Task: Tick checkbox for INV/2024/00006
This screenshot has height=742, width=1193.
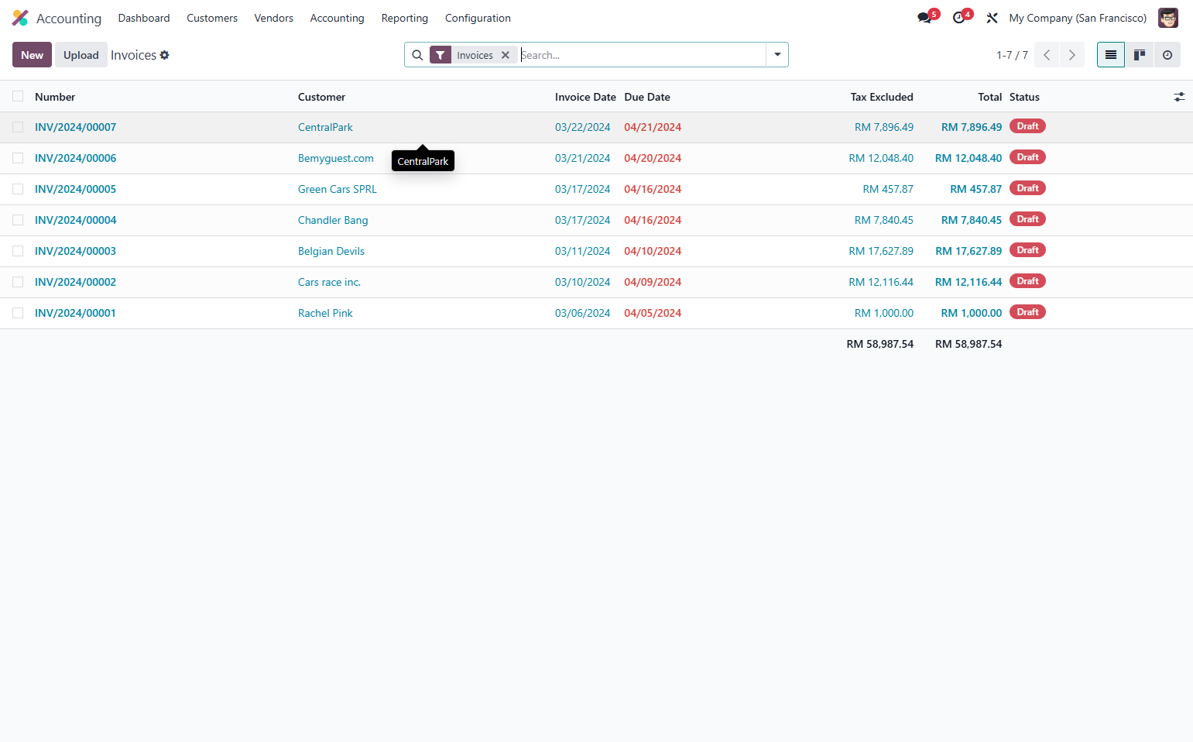Action: (x=18, y=158)
